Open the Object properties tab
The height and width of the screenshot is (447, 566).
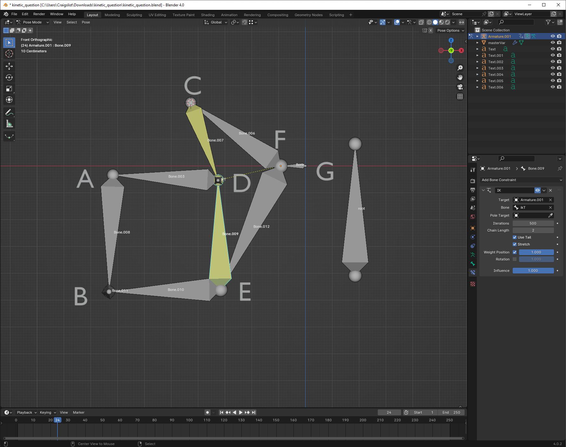[473, 228]
